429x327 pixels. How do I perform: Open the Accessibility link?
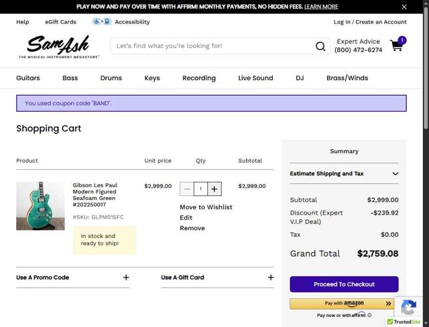132,22
